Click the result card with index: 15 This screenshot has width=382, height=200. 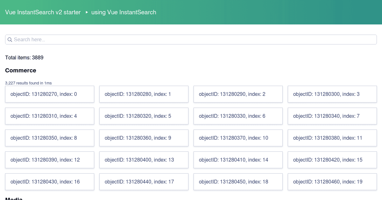point(332,160)
